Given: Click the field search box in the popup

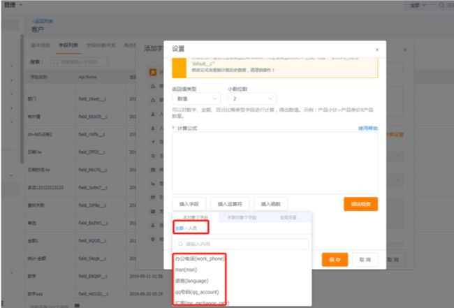Looking at the screenshot, I should point(241,244).
